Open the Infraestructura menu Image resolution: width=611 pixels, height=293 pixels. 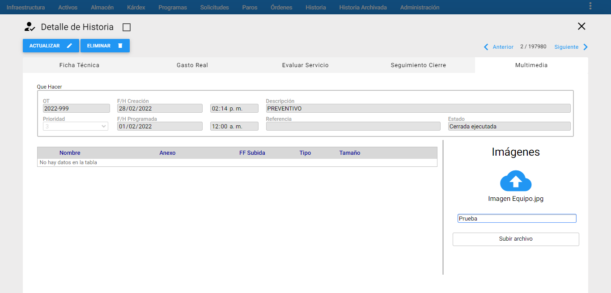25,7
